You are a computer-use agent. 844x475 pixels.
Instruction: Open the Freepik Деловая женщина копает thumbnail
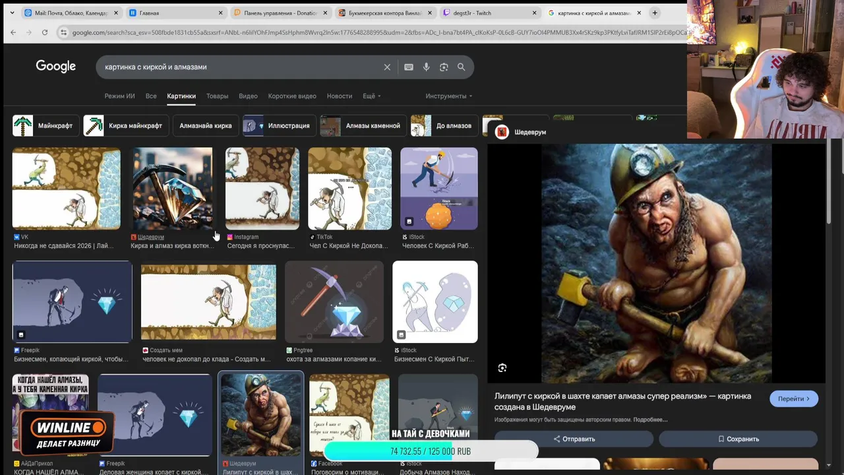pos(154,415)
